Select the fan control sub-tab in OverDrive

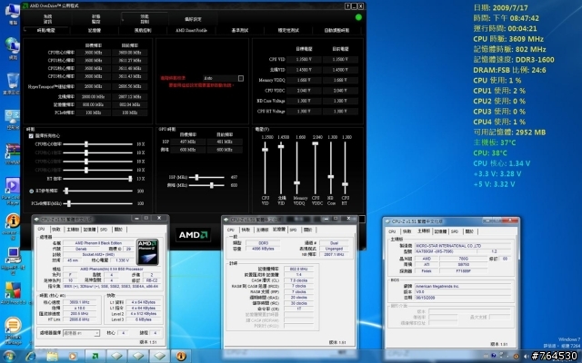tap(143, 30)
